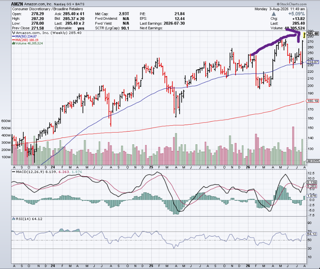Click the Low value 278.00

[38, 23]
